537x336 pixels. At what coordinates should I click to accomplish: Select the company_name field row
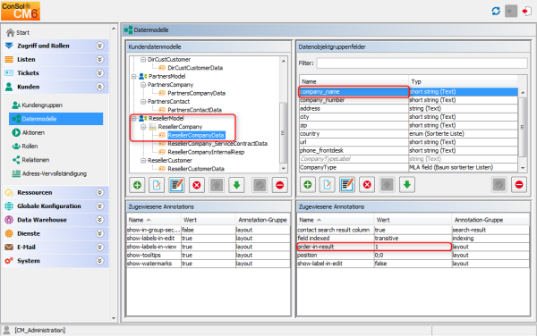pyautogui.click(x=408, y=92)
